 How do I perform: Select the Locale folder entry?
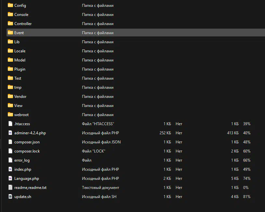tap(20, 51)
